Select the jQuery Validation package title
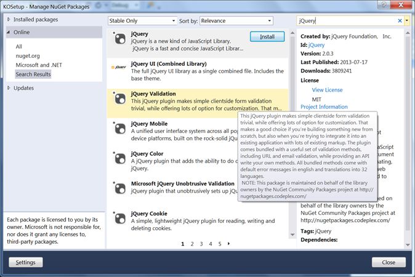This screenshot has width=415, height=277. [153, 94]
